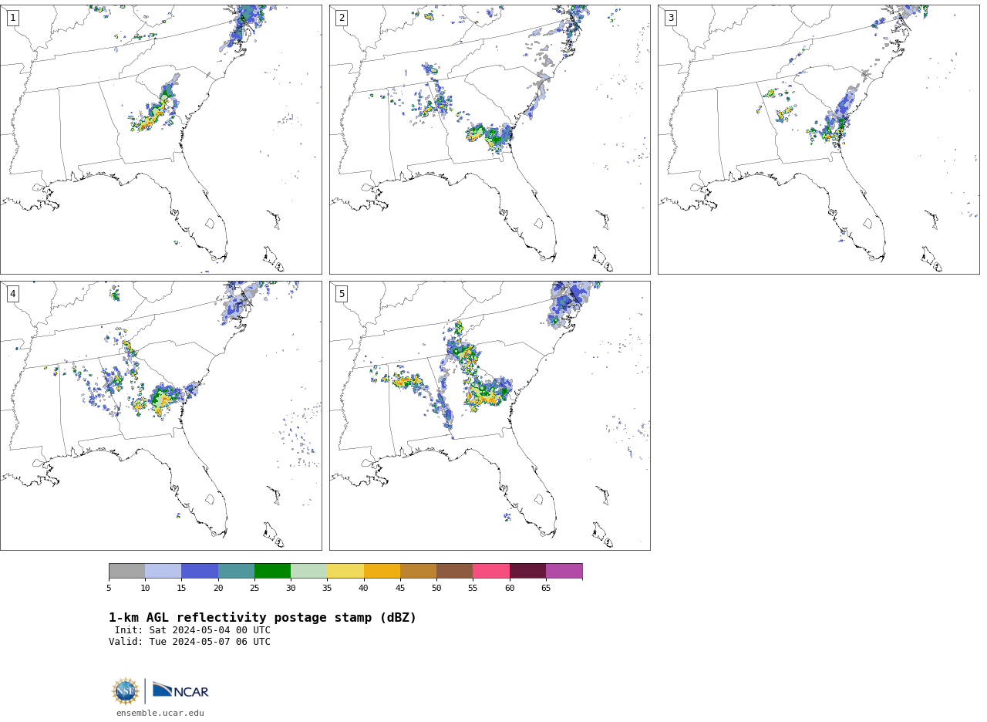987x722 pixels.
Task: Click the title '1-km AGL reflectivity postage stamp (dBZ)'
Action: tap(262, 618)
